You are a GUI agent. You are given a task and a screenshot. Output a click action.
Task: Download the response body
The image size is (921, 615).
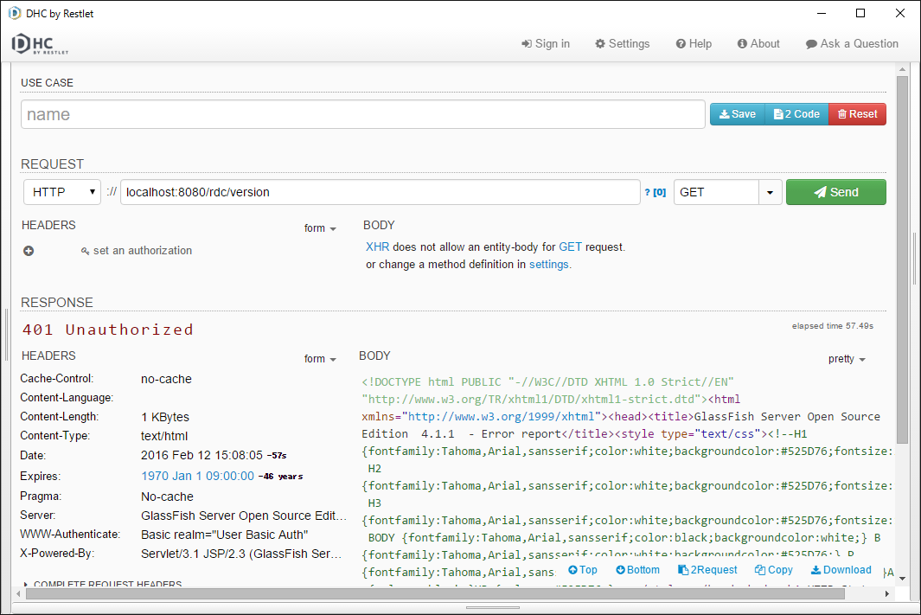coord(841,570)
